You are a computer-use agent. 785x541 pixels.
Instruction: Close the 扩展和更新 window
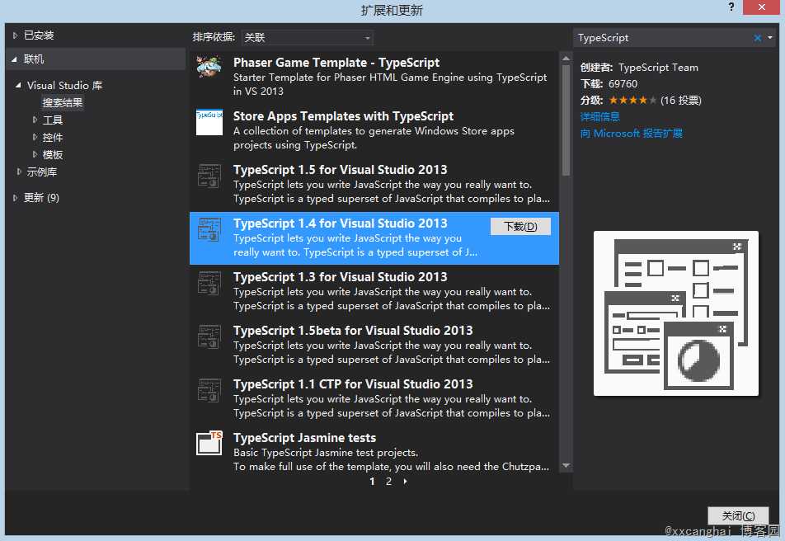[761, 7]
